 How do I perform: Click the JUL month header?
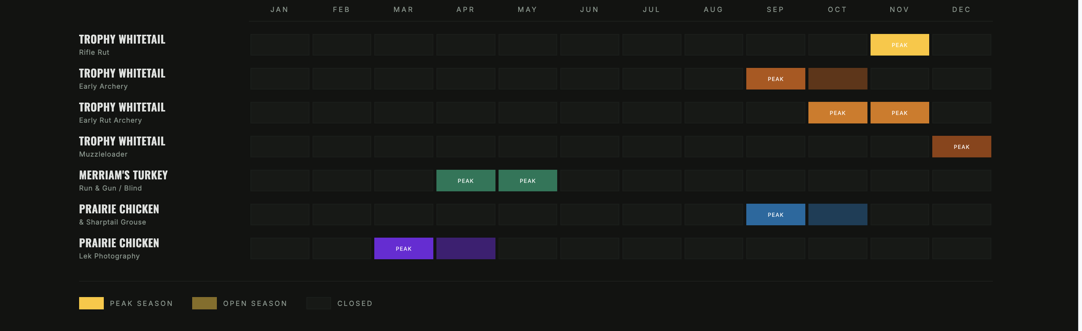(651, 10)
